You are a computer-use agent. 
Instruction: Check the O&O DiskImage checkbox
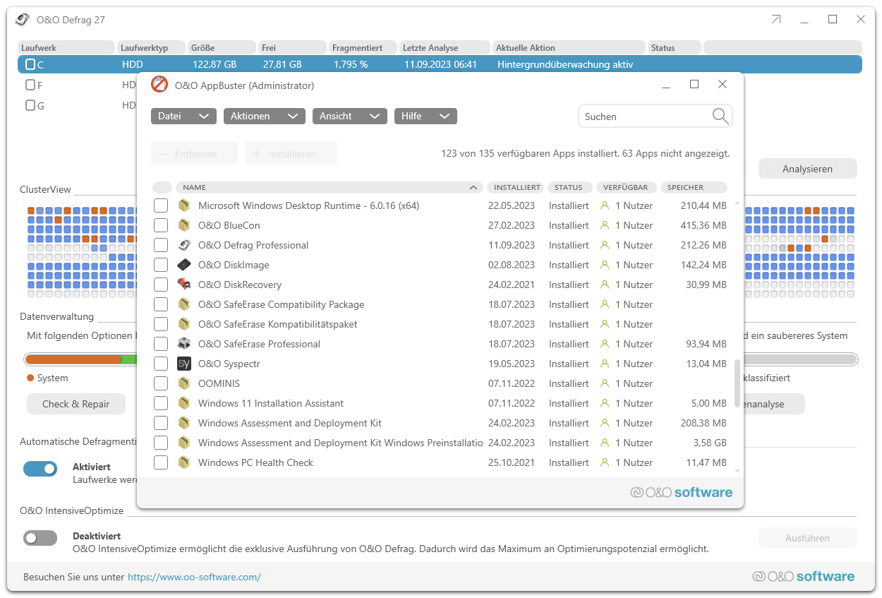161,265
